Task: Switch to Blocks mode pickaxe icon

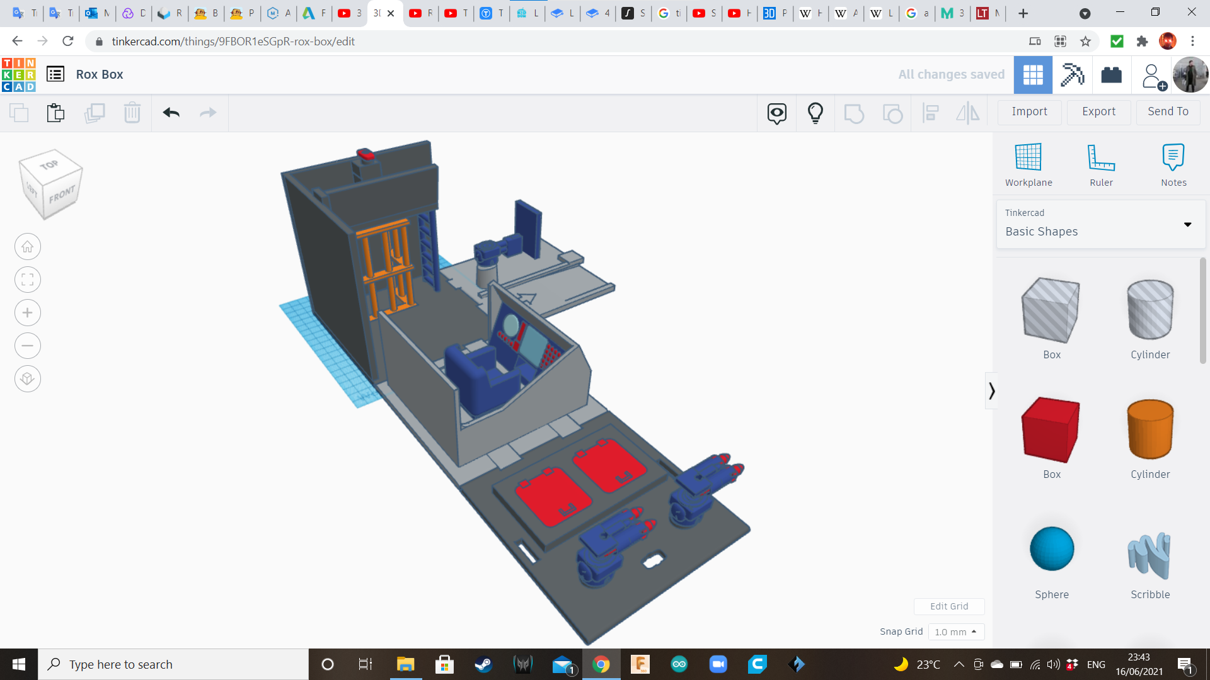Action: [x=1071, y=75]
